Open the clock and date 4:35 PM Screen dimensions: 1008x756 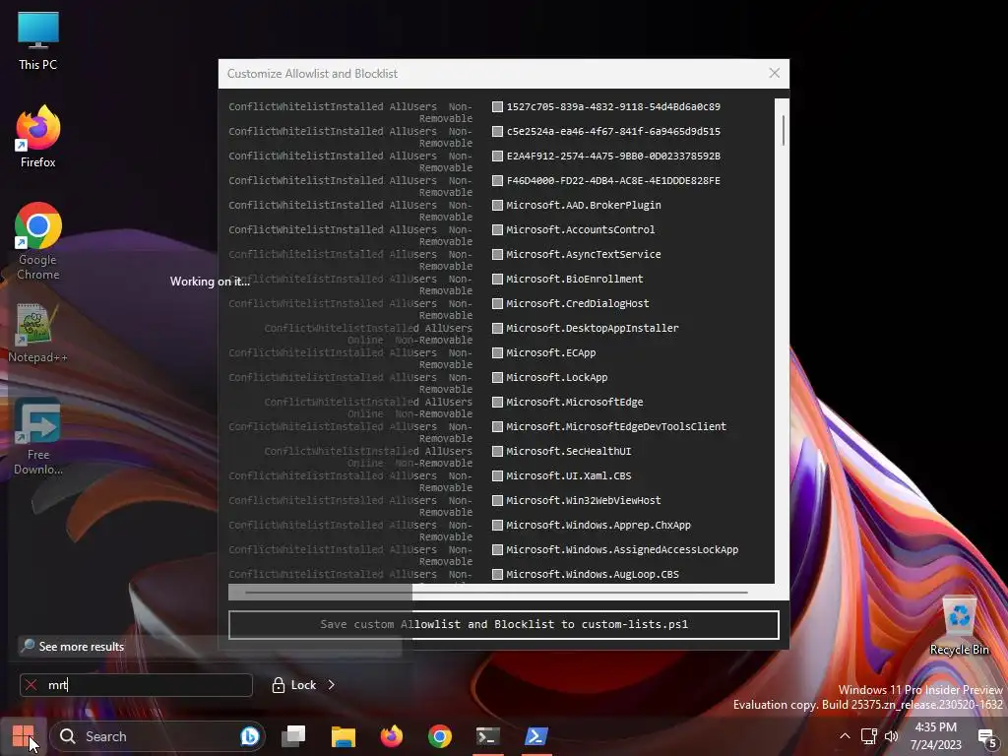pyautogui.click(x=935, y=736)
